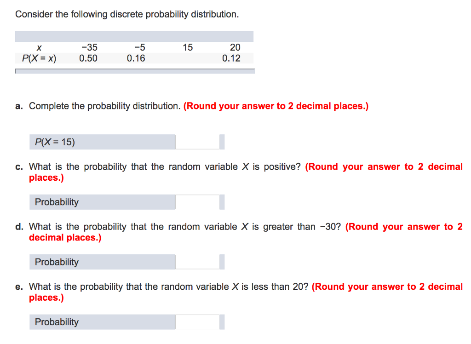
Task: Click the x row label in the table
Action: 40,47
